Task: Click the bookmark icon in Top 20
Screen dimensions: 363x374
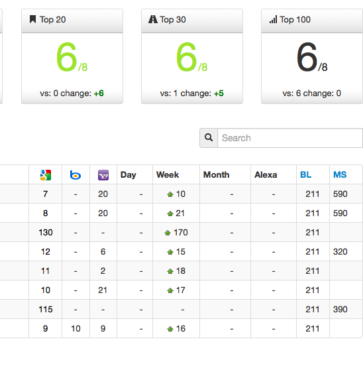Action: point(33,19)
